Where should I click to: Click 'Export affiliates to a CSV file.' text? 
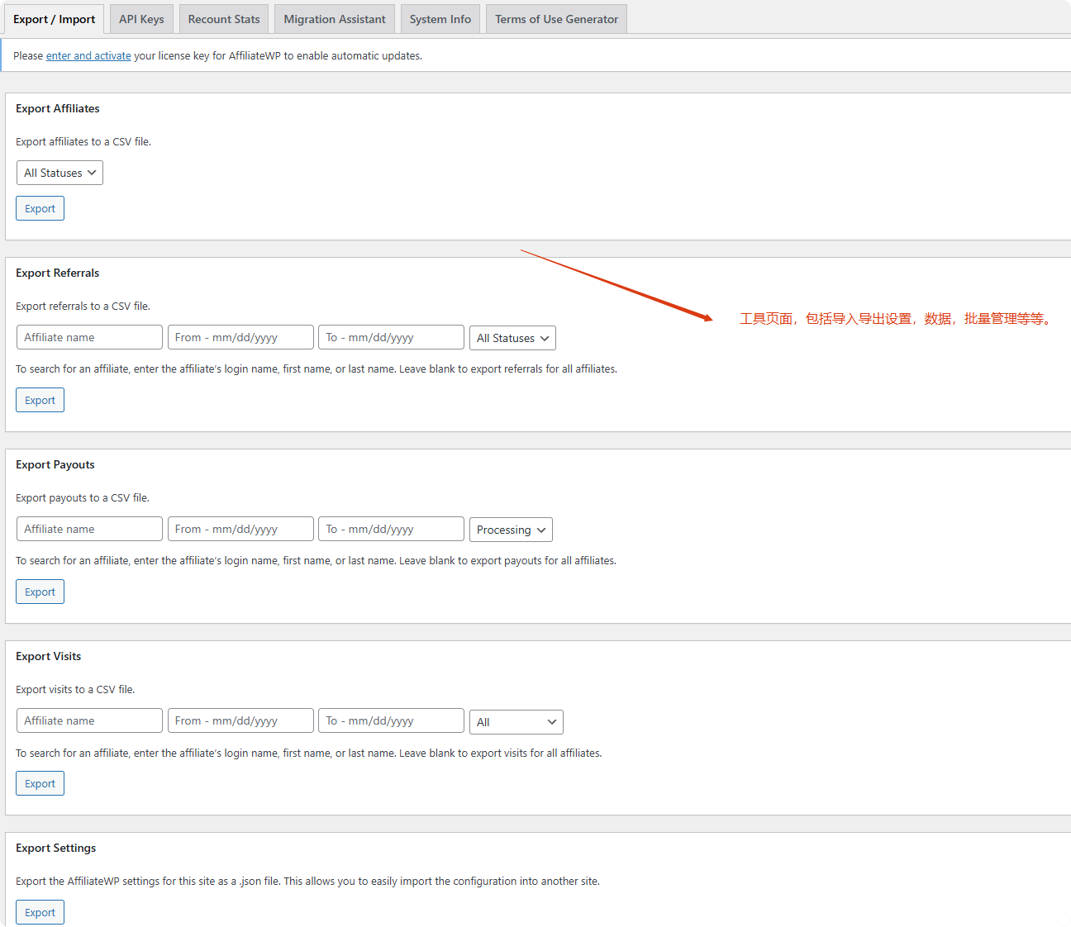tap(83, 142)
